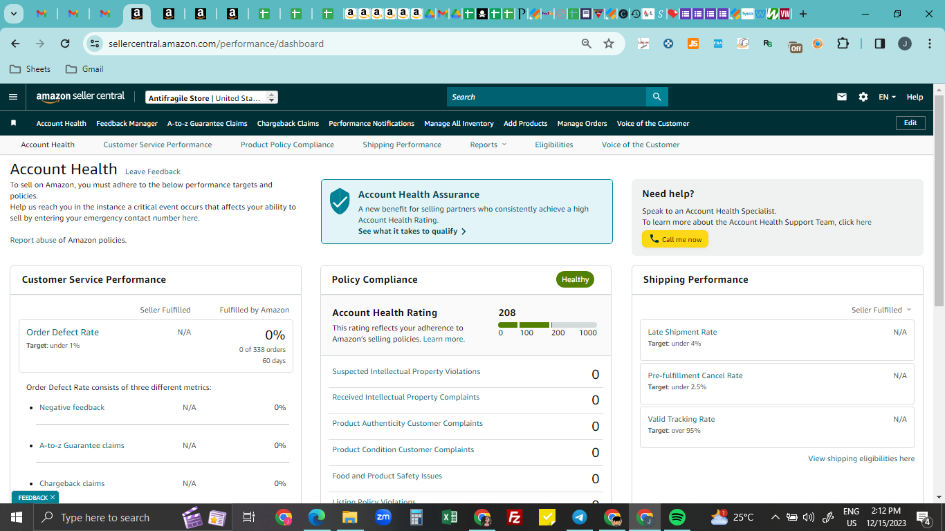Click the "0 of 338 orders" text
The width and height of the screenshot is (945, 531).
point(262,349)
